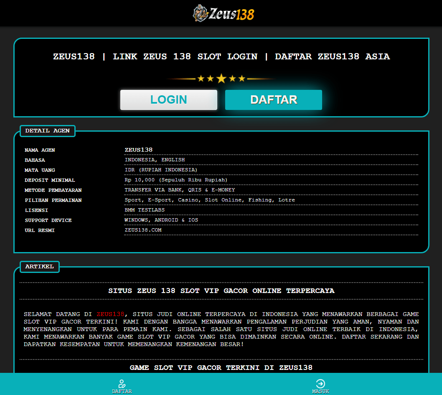Click the SITUS ZEUS 138 SLOT VIP heading
This screenshot has width=442, height=395.
tap(221, 291)
